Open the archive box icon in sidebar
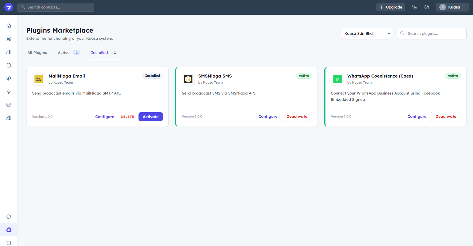This screenshot has height=246, width=473. [x=9, y=243]
